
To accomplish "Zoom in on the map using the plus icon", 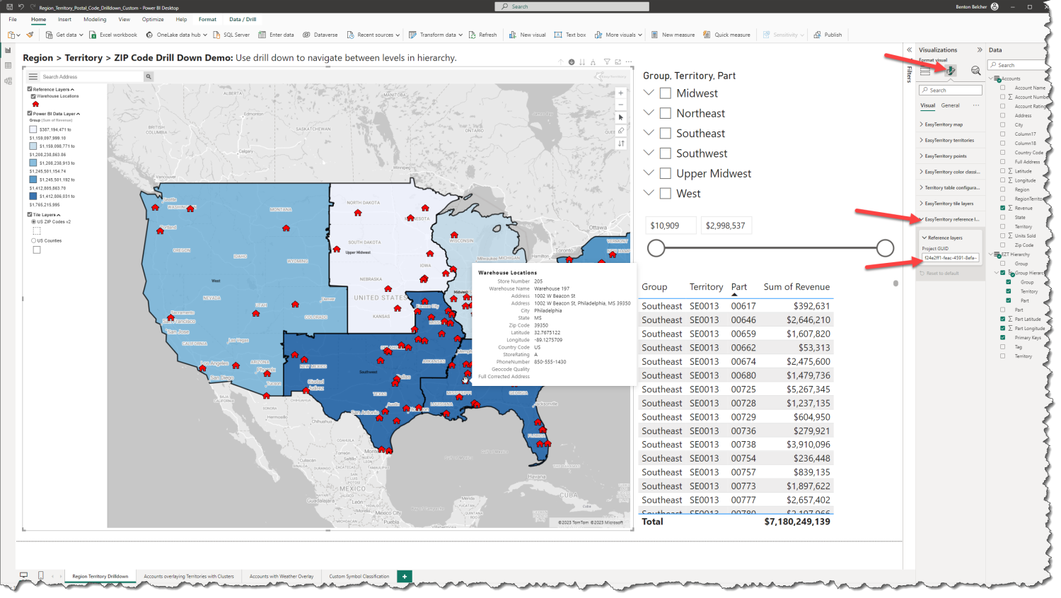I will coord(620,92).
